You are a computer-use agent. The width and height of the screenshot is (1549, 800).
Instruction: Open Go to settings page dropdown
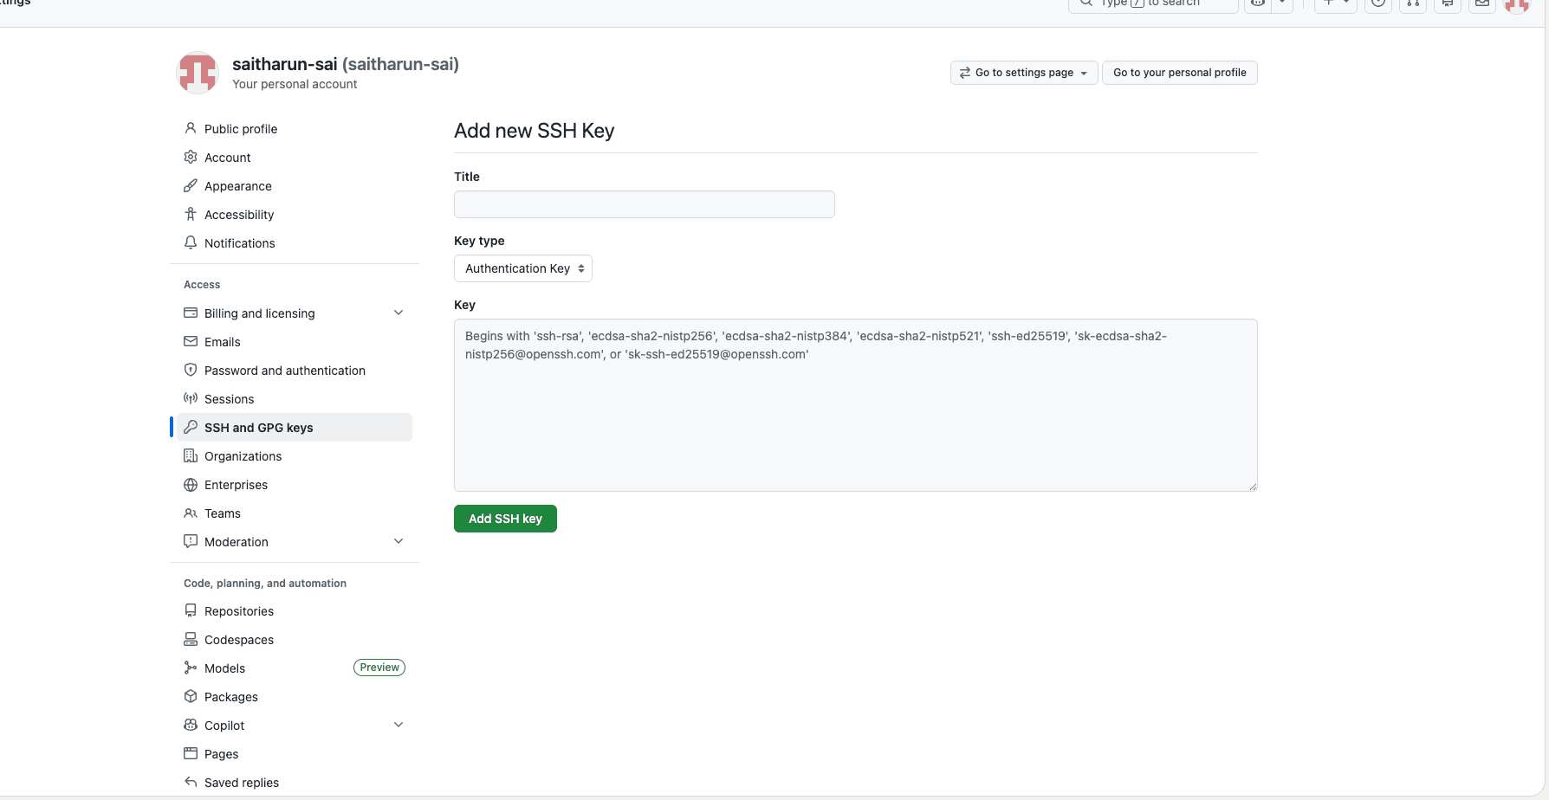click(1024, 73)
